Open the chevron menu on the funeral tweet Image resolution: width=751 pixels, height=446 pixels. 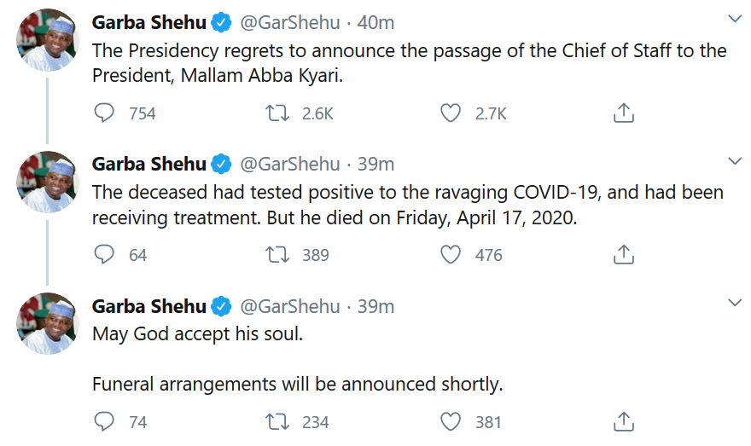click(x=734, y=303)
